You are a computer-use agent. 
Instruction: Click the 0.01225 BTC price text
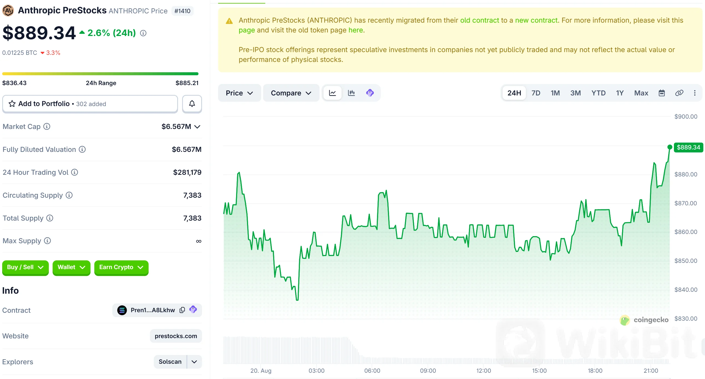(x=19, y=53)
